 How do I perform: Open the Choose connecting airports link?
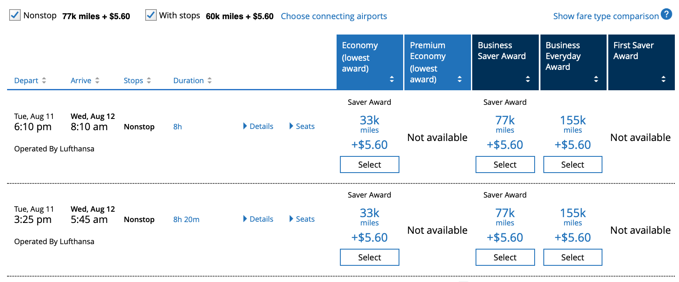(x=334, y=16)
